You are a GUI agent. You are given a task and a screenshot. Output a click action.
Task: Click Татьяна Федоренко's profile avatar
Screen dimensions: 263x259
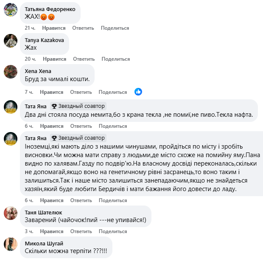(x=10, y=9)
